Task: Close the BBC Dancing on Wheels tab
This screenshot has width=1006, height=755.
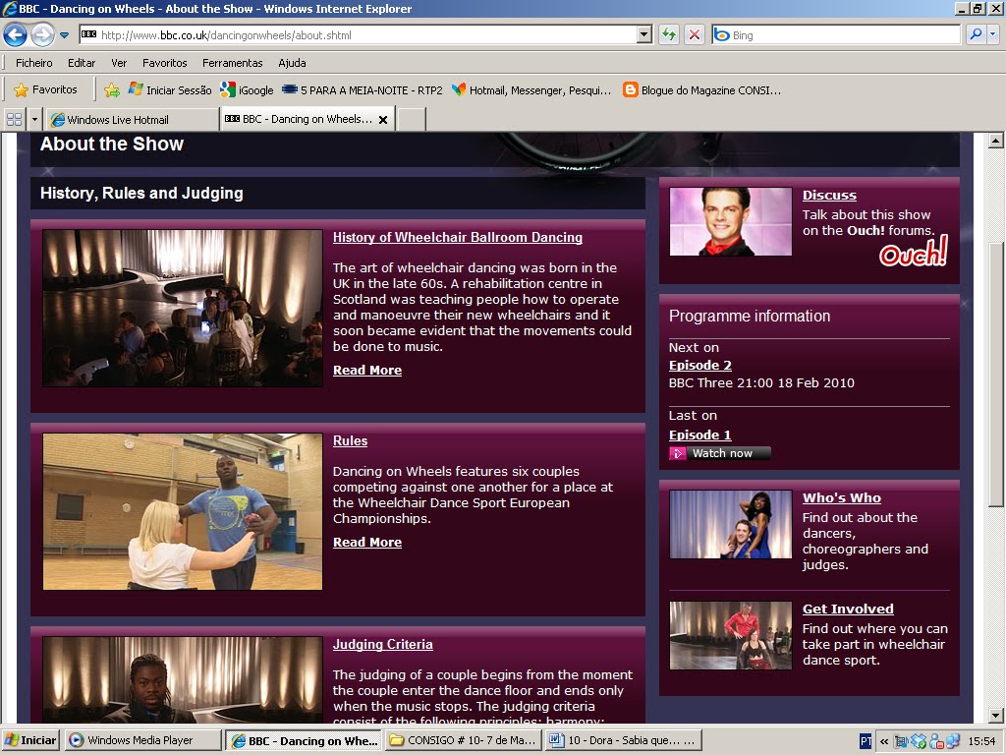Action: [383, 119]
